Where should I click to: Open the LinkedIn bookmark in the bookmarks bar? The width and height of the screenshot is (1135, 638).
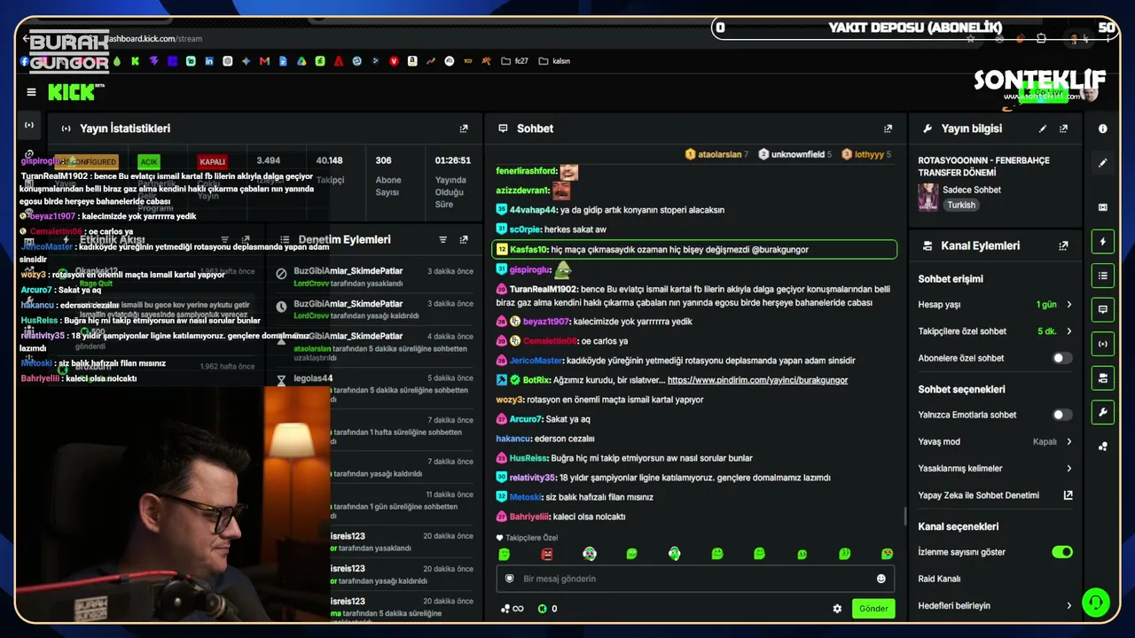(209, 61)
